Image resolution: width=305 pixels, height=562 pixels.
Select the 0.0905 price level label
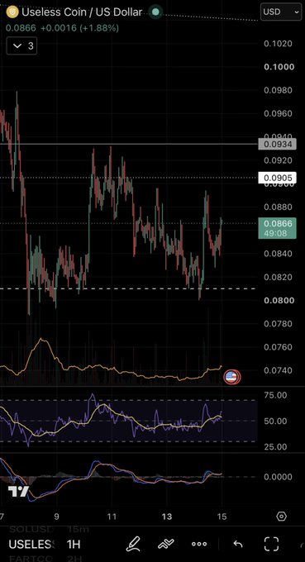pos(278,178)
